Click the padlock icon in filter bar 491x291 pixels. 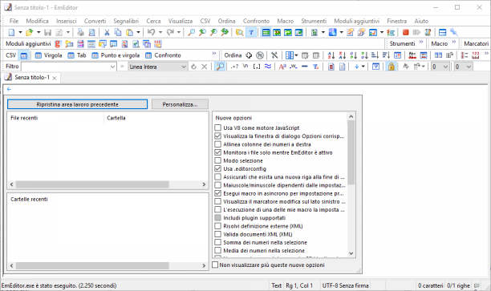pyautogui.click(x=391, y=67)
